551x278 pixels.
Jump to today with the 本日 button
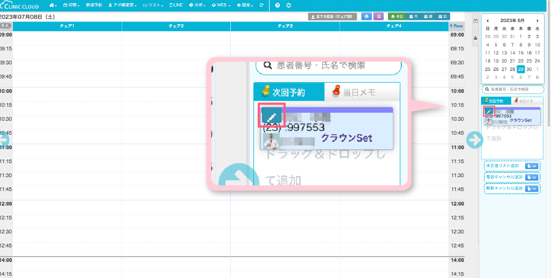[x=397, y=17]
